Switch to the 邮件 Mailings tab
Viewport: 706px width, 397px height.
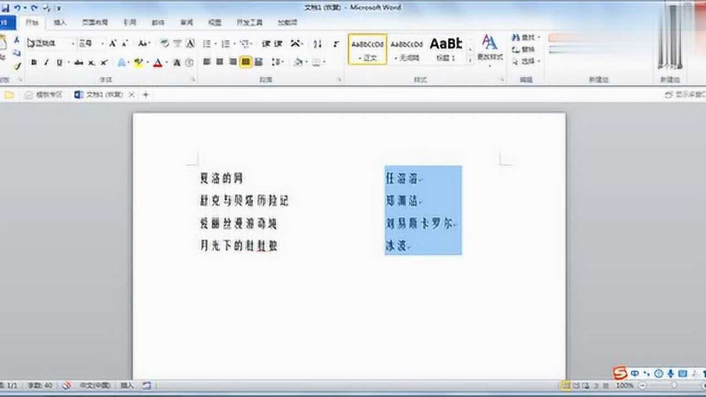[x=158, y=23]
